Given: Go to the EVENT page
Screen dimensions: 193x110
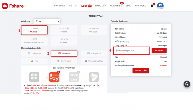Looking at the screenshot, I should [x=84, y=6].
